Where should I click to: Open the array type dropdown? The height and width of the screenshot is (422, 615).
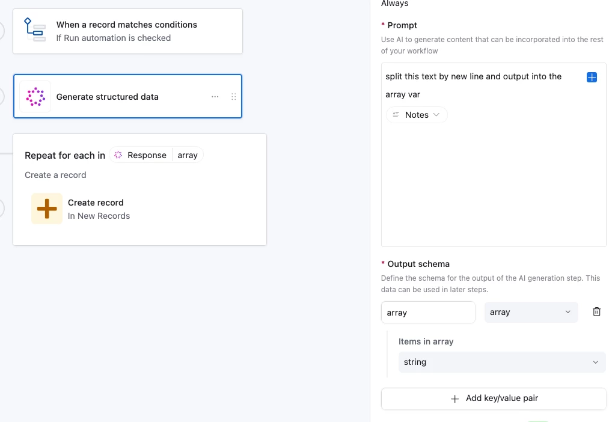click(x=531, y=312)
